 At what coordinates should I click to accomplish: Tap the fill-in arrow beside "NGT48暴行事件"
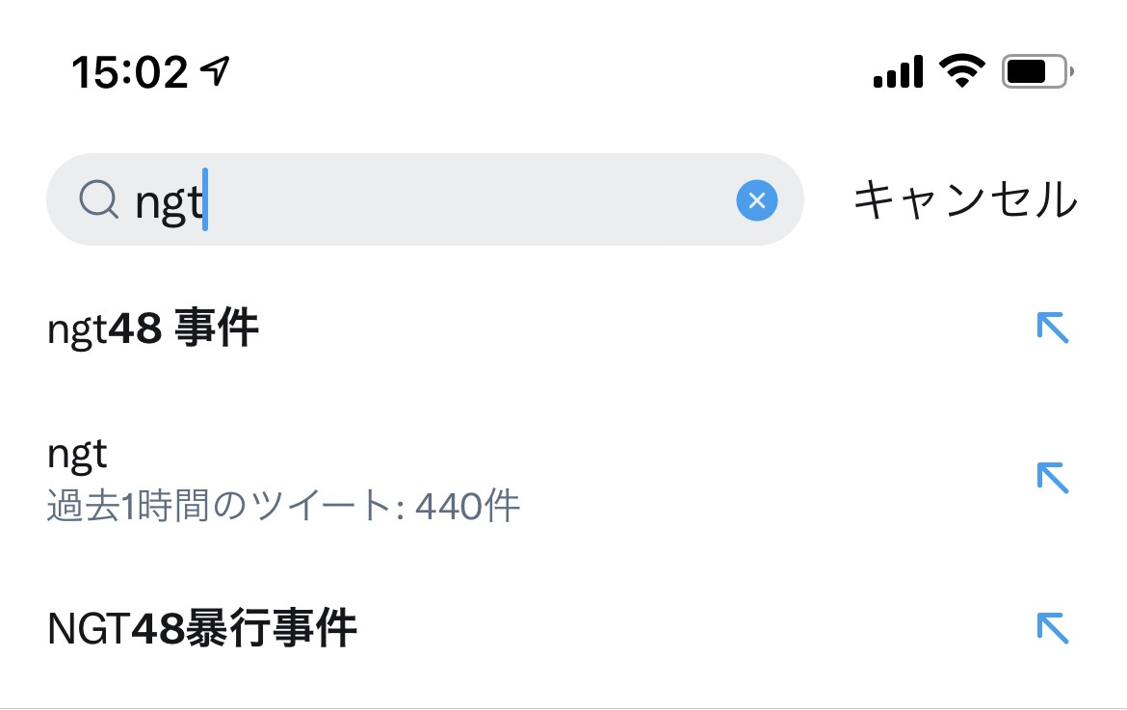pos(1052,628)
